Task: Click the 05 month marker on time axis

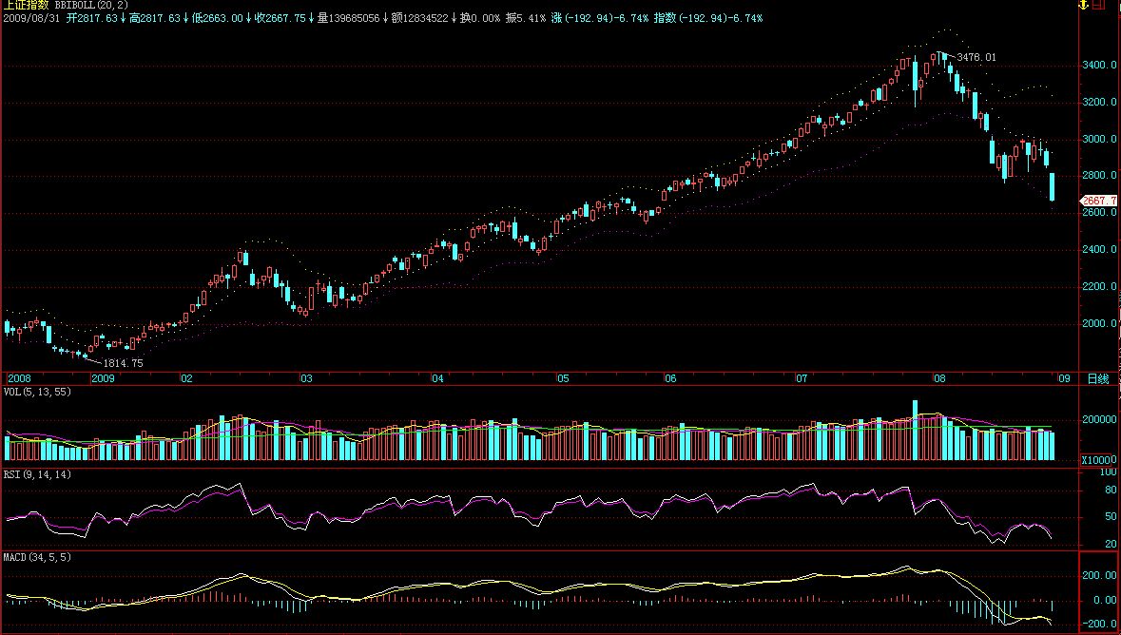Action: click(564, 378)
